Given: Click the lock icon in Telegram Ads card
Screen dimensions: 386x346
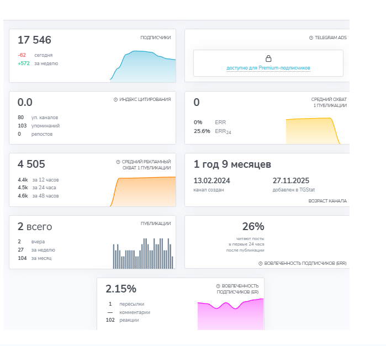Looking at the screenshot, I should tap(268, 58).
